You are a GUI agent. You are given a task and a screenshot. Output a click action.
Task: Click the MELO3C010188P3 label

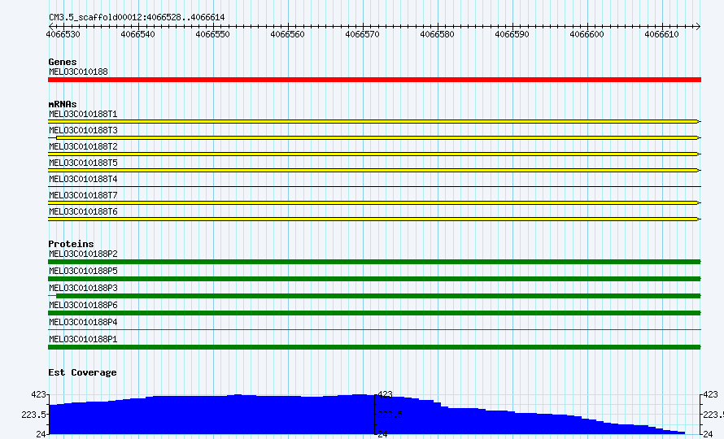coord(83,288)
